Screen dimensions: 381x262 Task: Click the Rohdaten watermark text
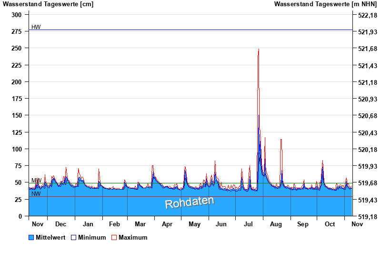[x=189, y=202]
